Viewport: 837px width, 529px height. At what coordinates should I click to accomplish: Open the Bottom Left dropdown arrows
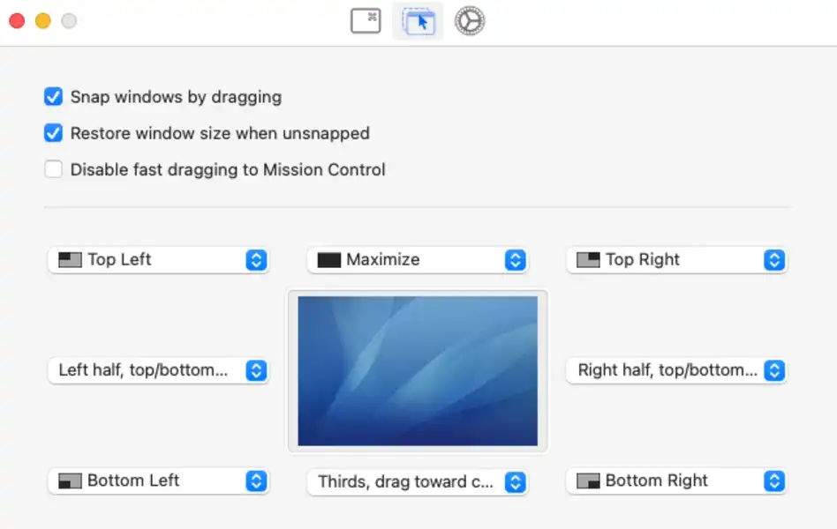click(256, 481)
